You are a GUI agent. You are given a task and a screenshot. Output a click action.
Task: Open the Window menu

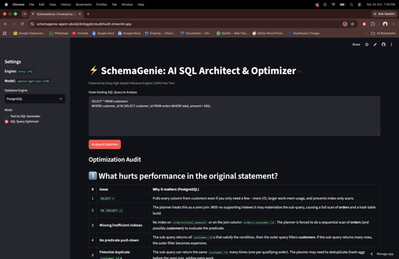pos(127,4)
